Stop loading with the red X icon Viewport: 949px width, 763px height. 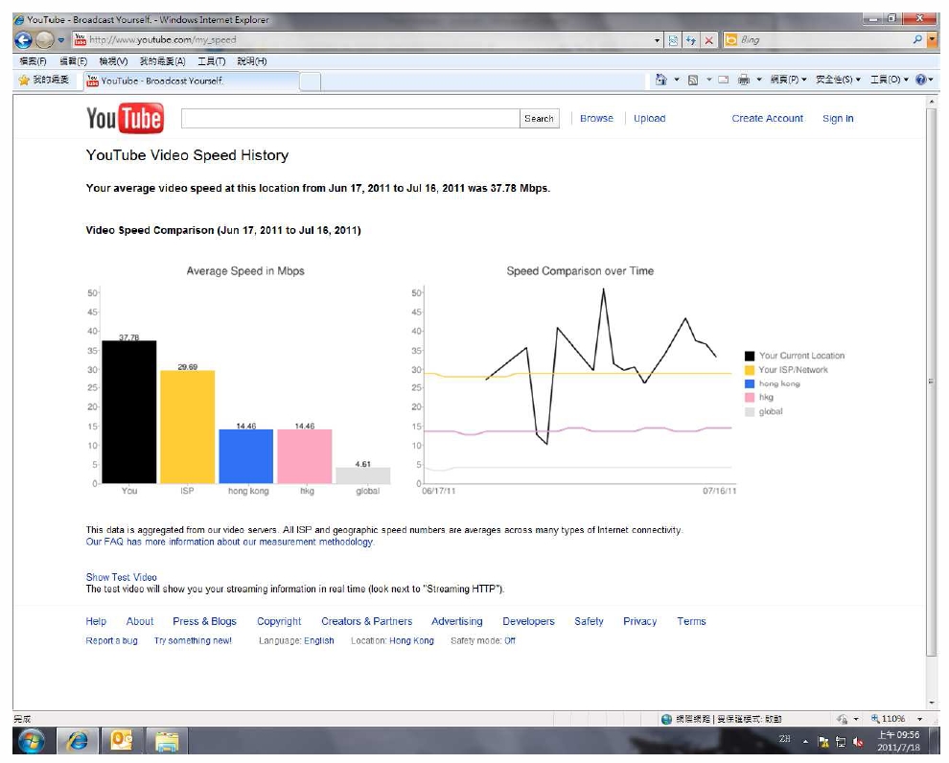click(x=708, y=40)
